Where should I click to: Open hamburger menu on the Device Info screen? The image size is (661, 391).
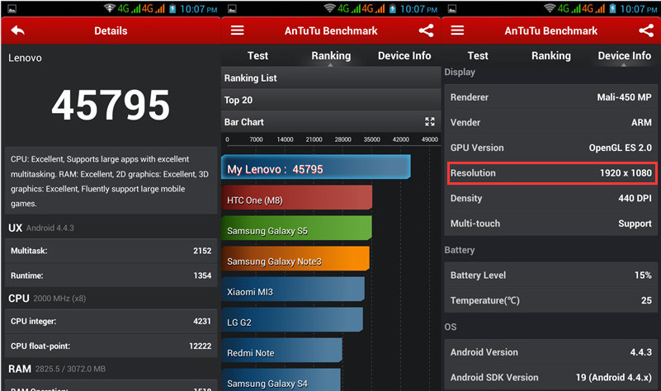point(457,31)
